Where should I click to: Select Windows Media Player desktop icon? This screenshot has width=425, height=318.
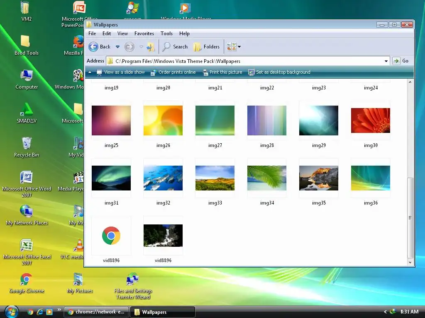coord(186,10)
